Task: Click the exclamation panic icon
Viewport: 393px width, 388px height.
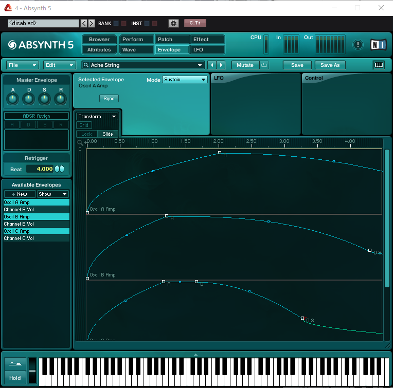Action: pyautogui.click(x=358, y=45)
